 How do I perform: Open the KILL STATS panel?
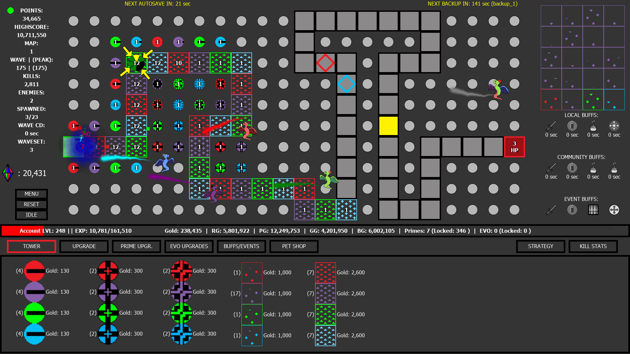click(593, 246)
